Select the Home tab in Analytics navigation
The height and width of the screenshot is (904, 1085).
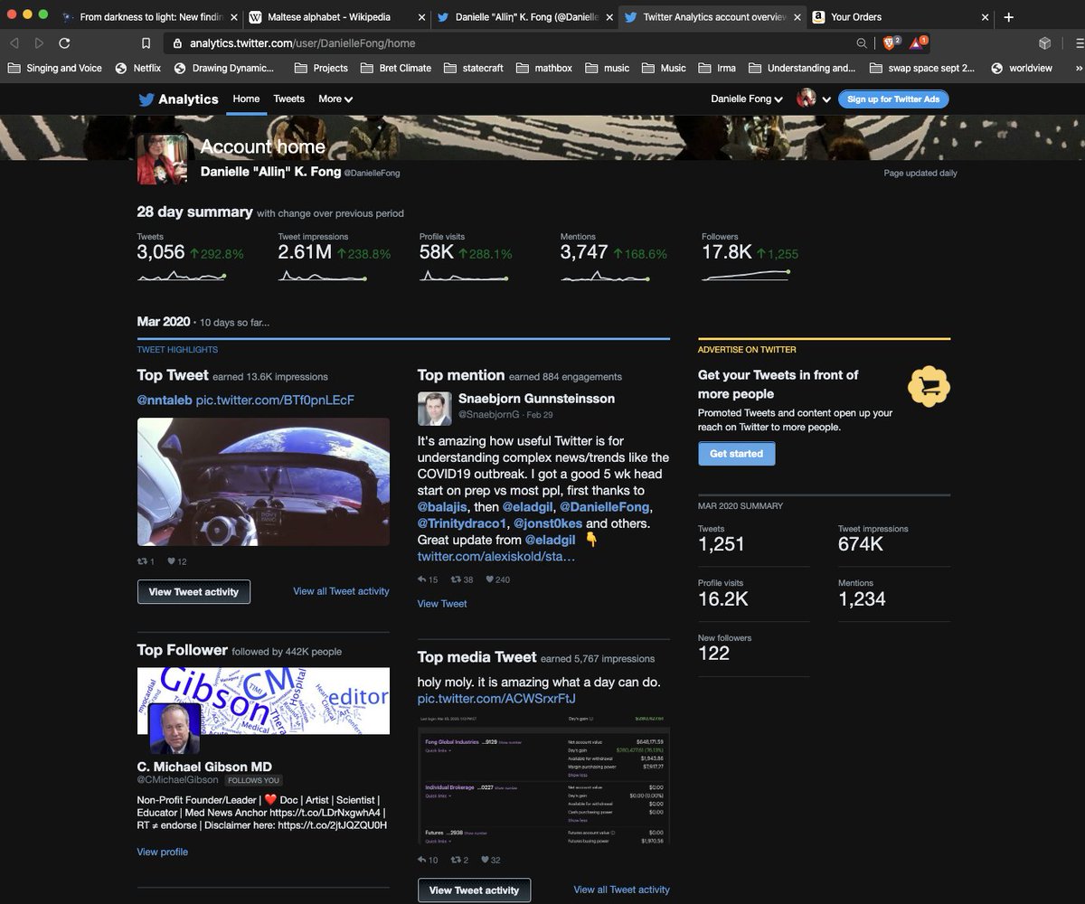(x=246, y=99)
